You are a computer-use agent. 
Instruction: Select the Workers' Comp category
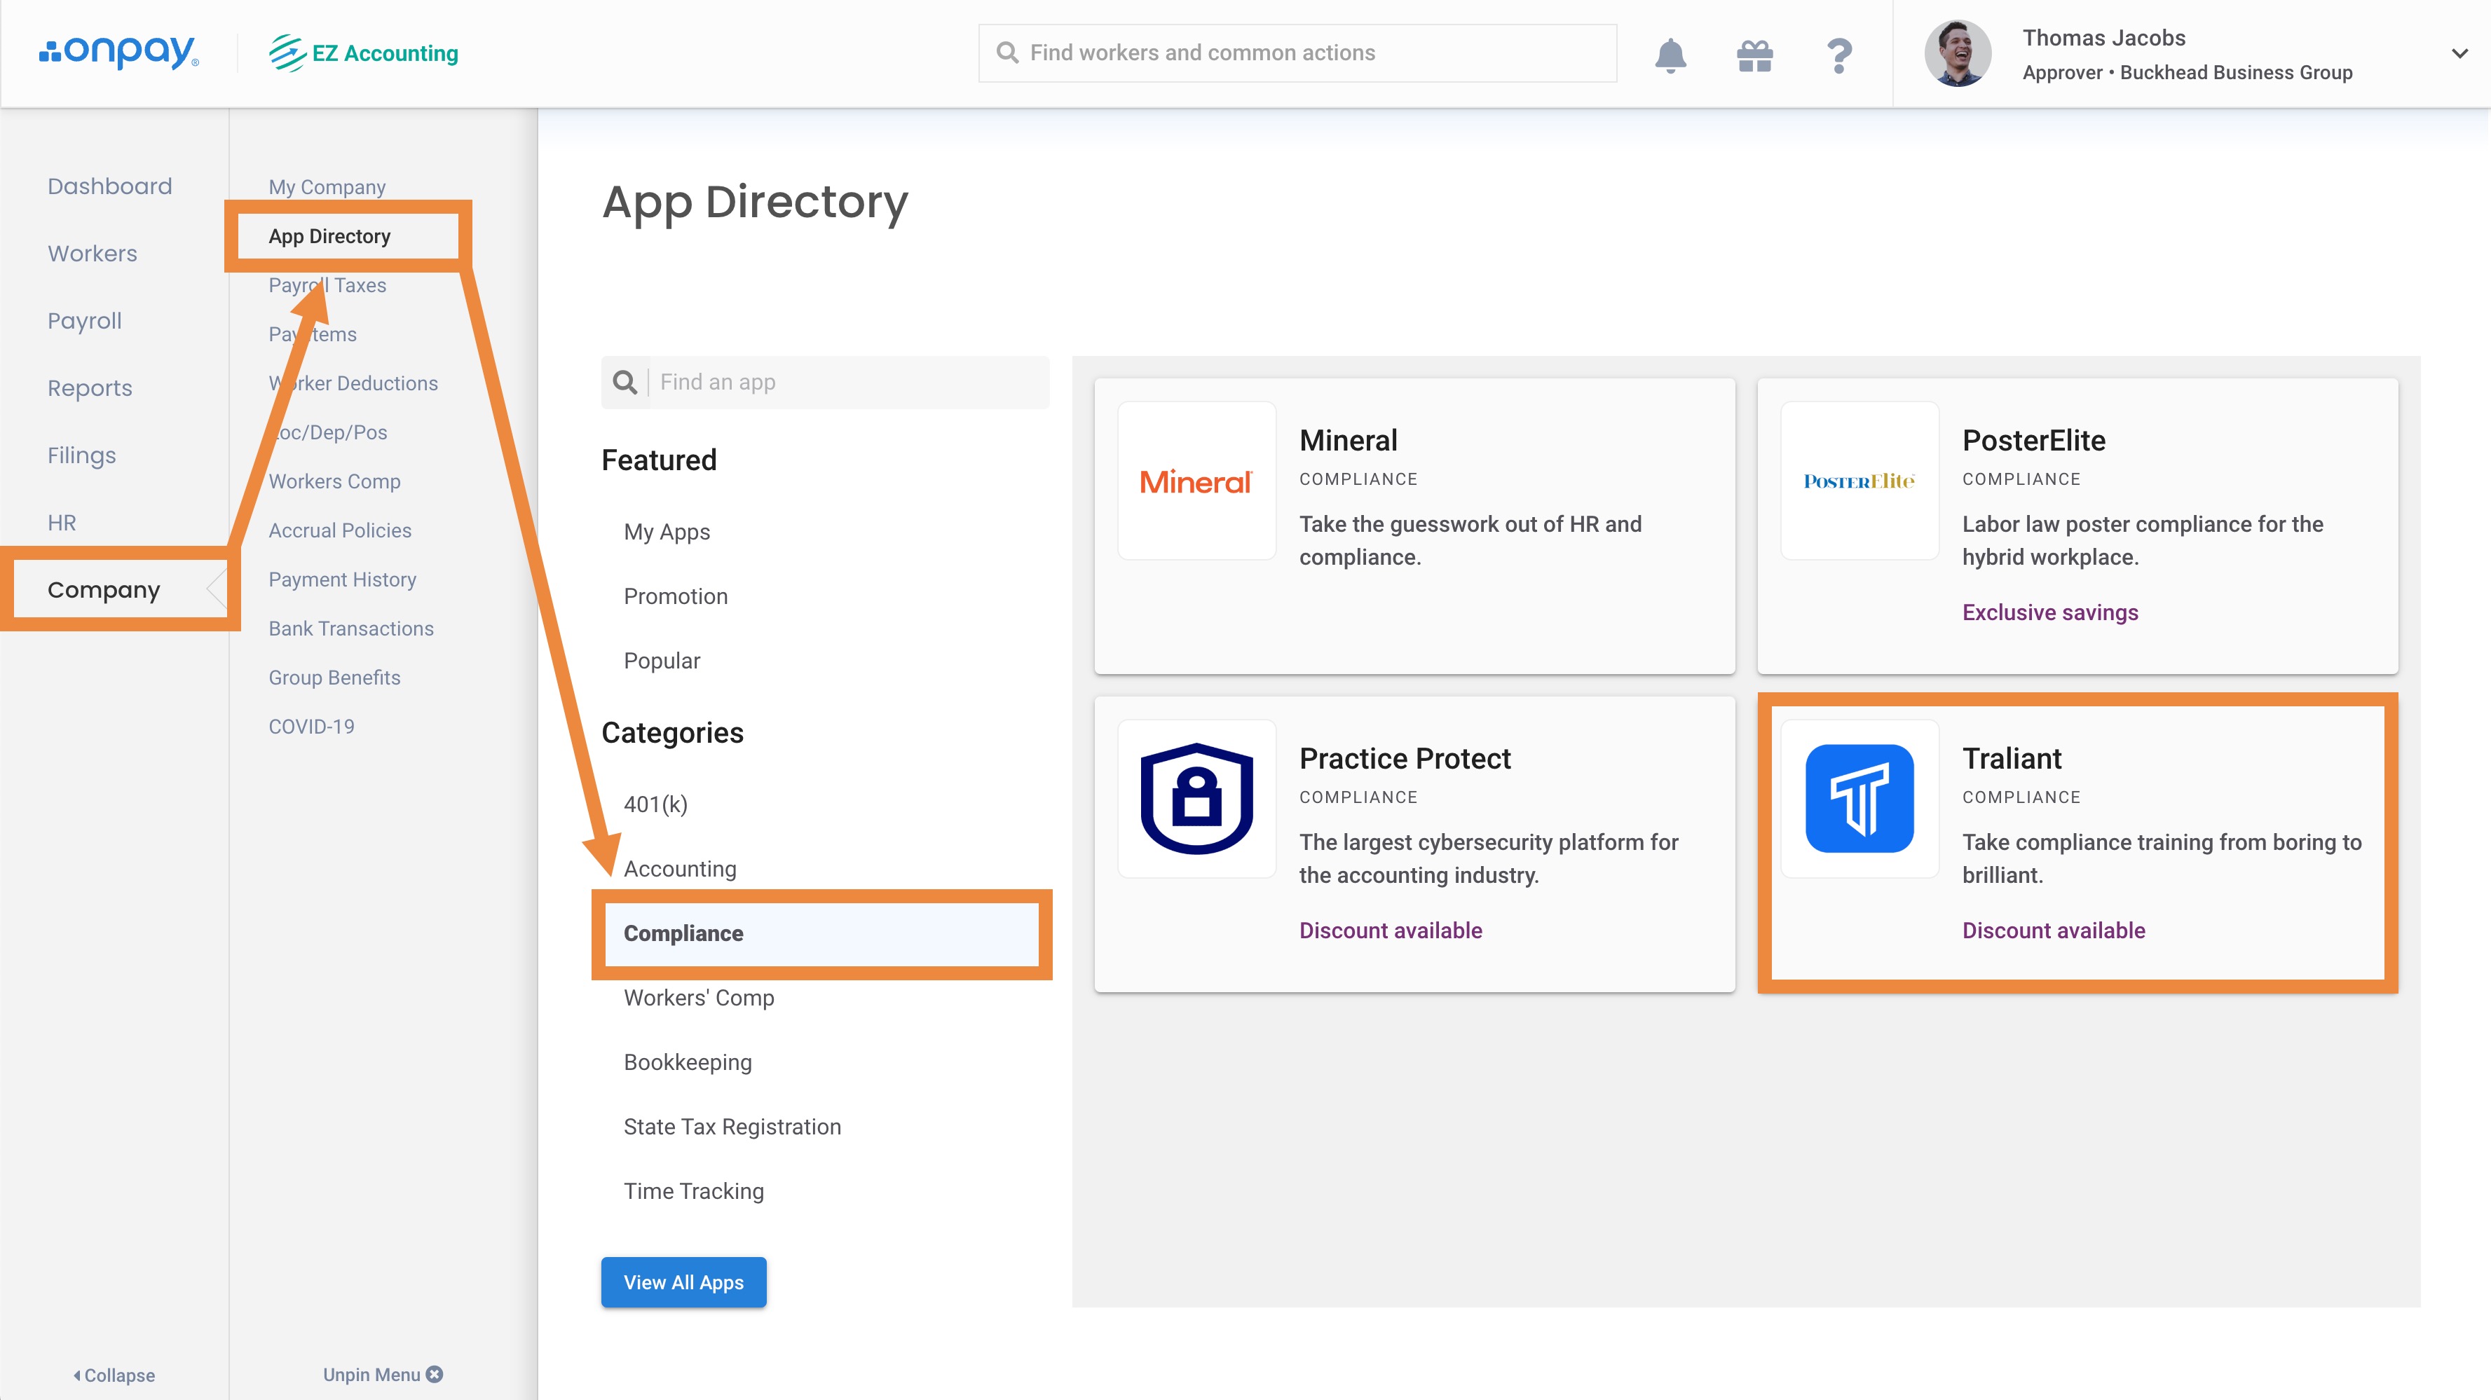pyautogui.click(x=698, y=998)
